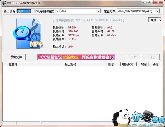Close the MvBox converter window

158,2
